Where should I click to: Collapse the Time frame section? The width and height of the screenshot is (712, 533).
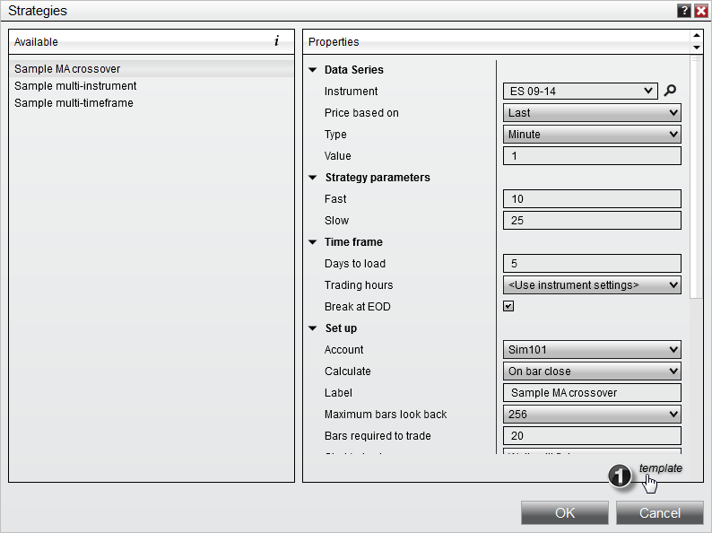click(313, 242)
